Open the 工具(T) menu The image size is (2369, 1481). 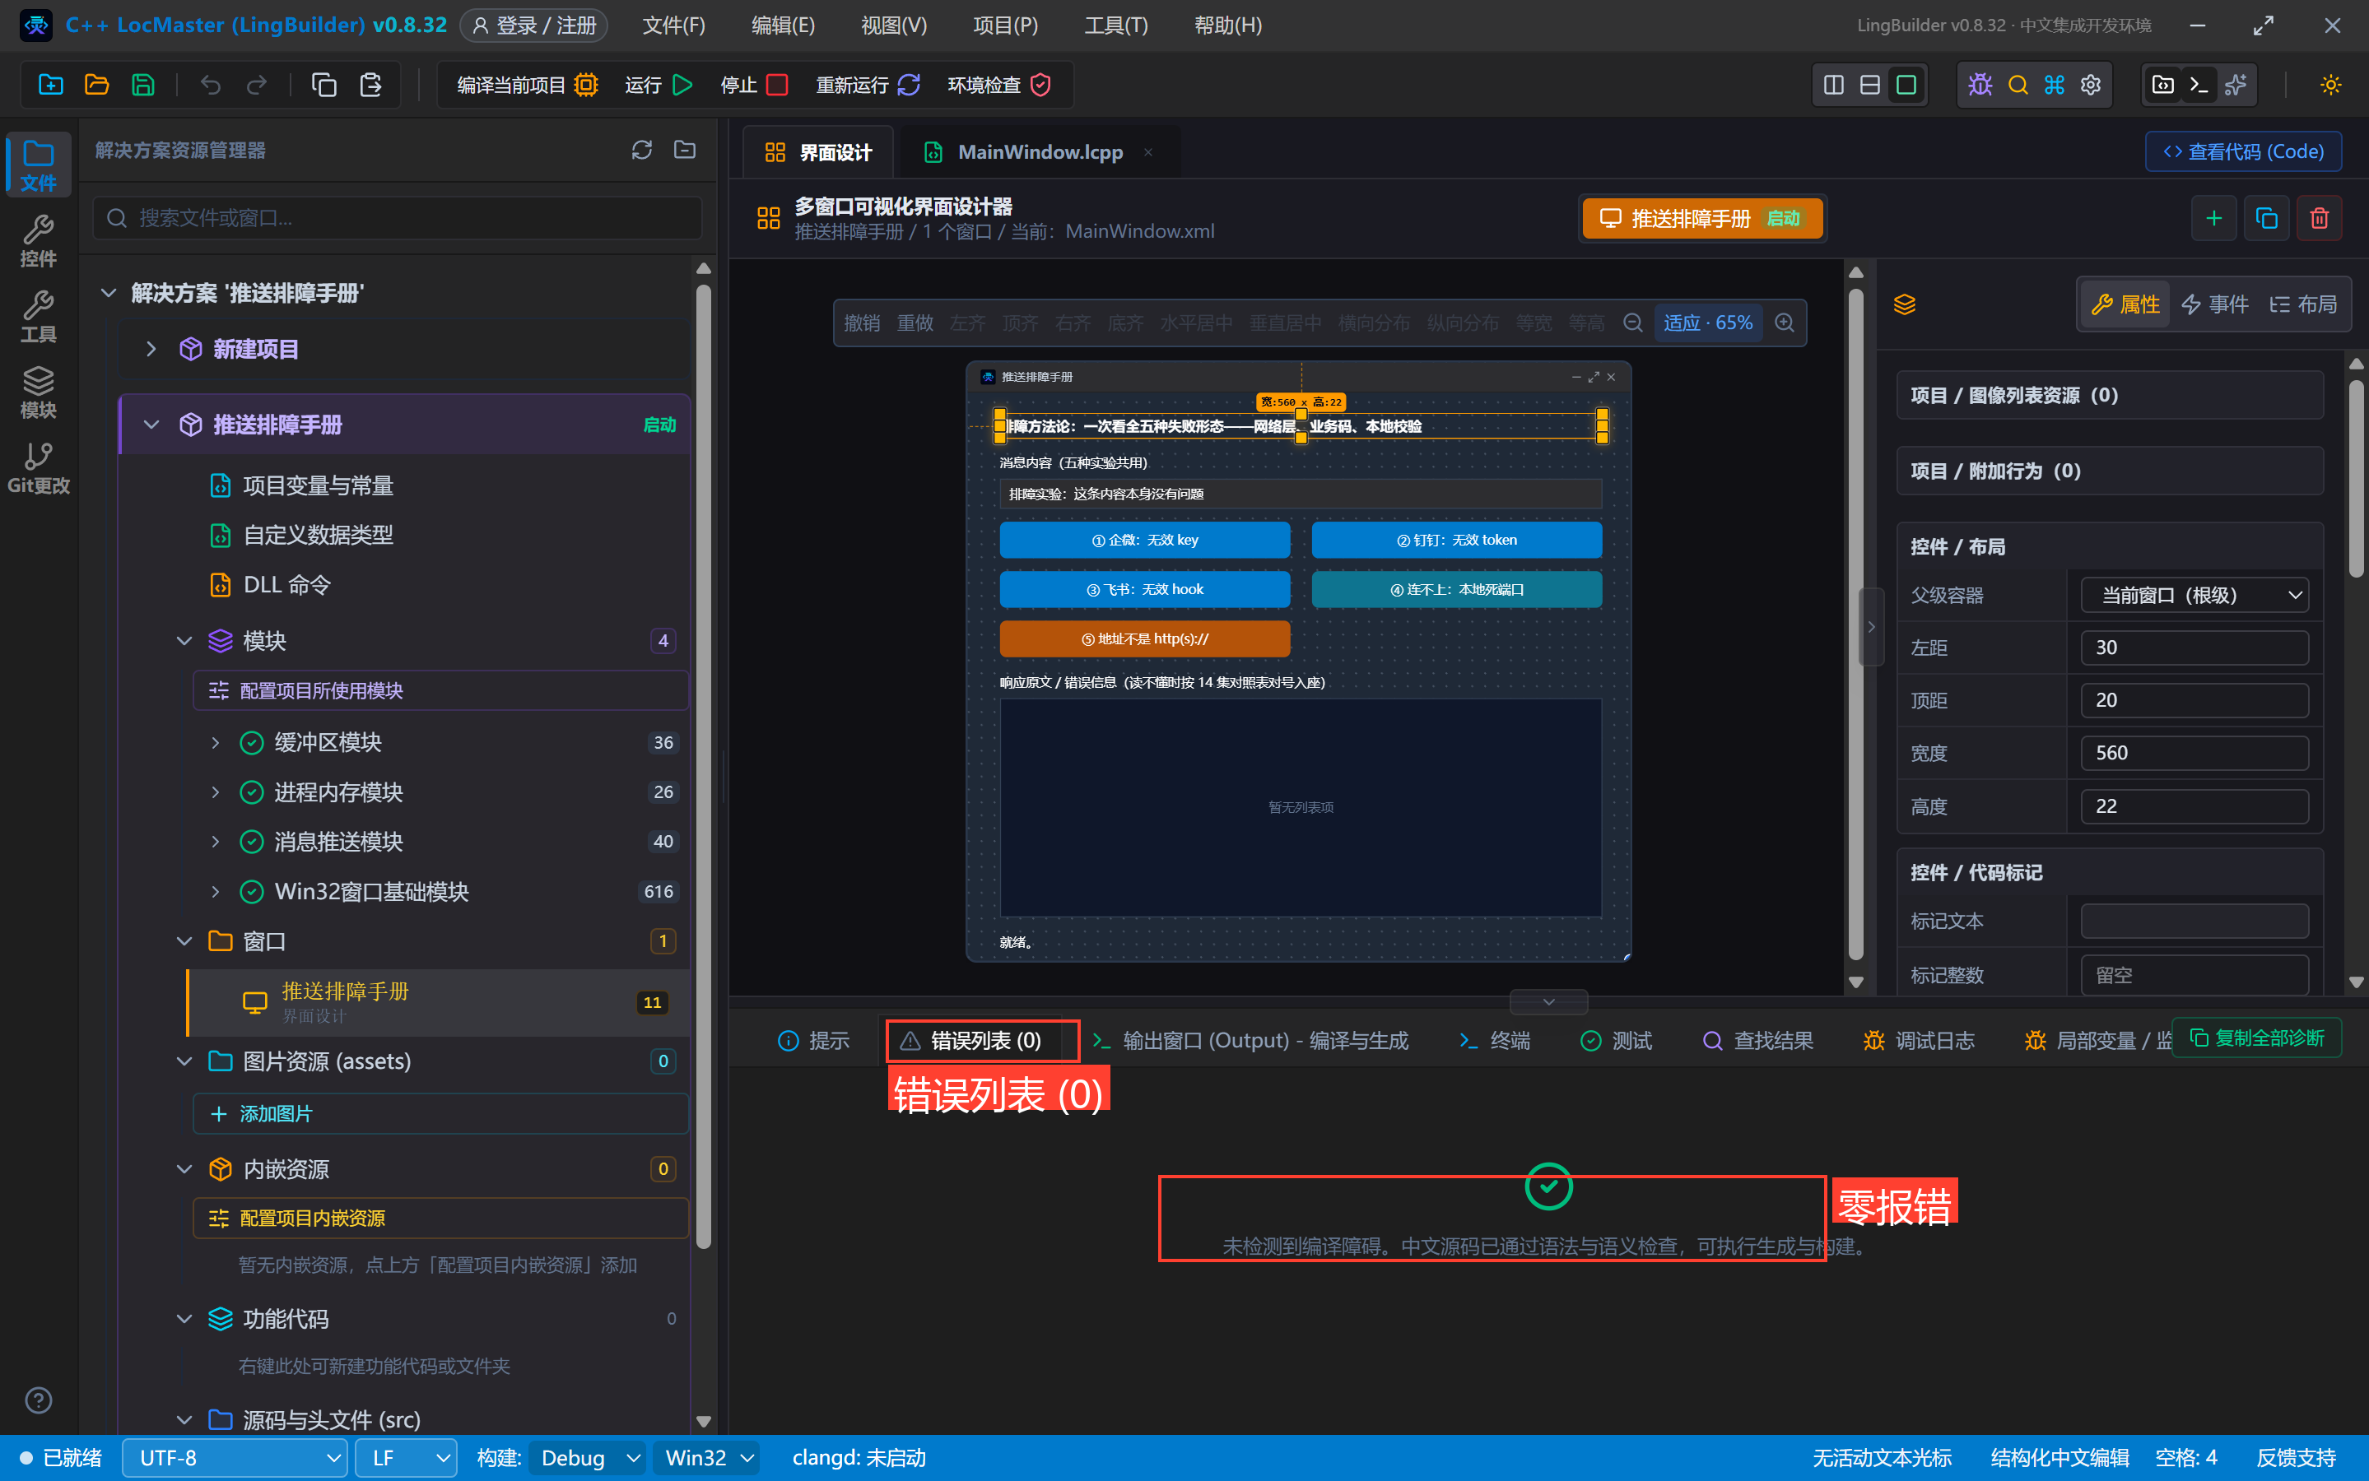[1116, 26]
